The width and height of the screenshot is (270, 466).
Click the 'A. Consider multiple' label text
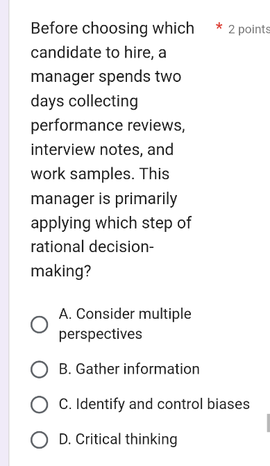[x=125, y=314]
